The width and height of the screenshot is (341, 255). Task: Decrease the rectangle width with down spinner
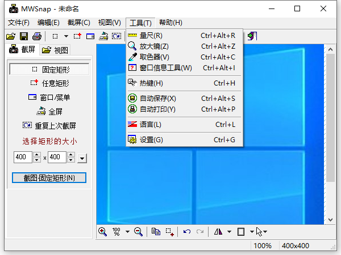point(37,160)
